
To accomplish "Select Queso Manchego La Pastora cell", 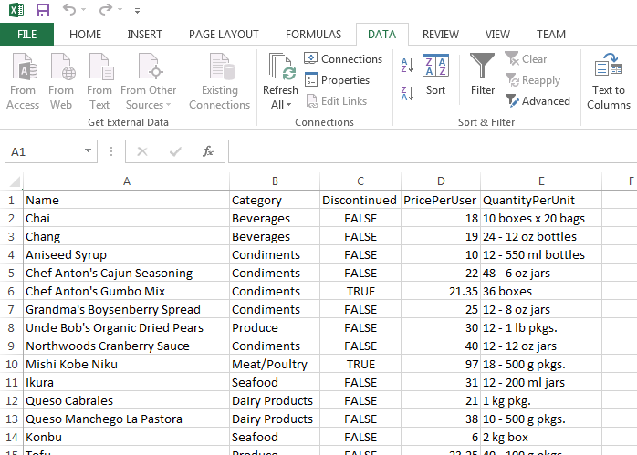I will (126, 419).
